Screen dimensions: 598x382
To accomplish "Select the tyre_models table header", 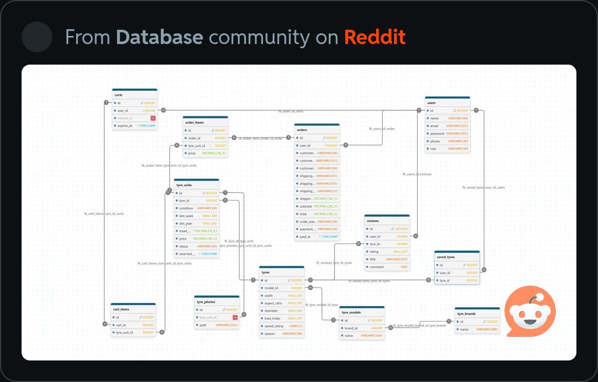I will pyautogui.click(x=362, y=312).
